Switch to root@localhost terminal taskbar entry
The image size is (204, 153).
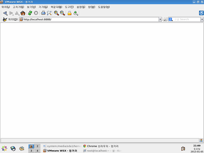pyautogui.click(x=102, y=151)
